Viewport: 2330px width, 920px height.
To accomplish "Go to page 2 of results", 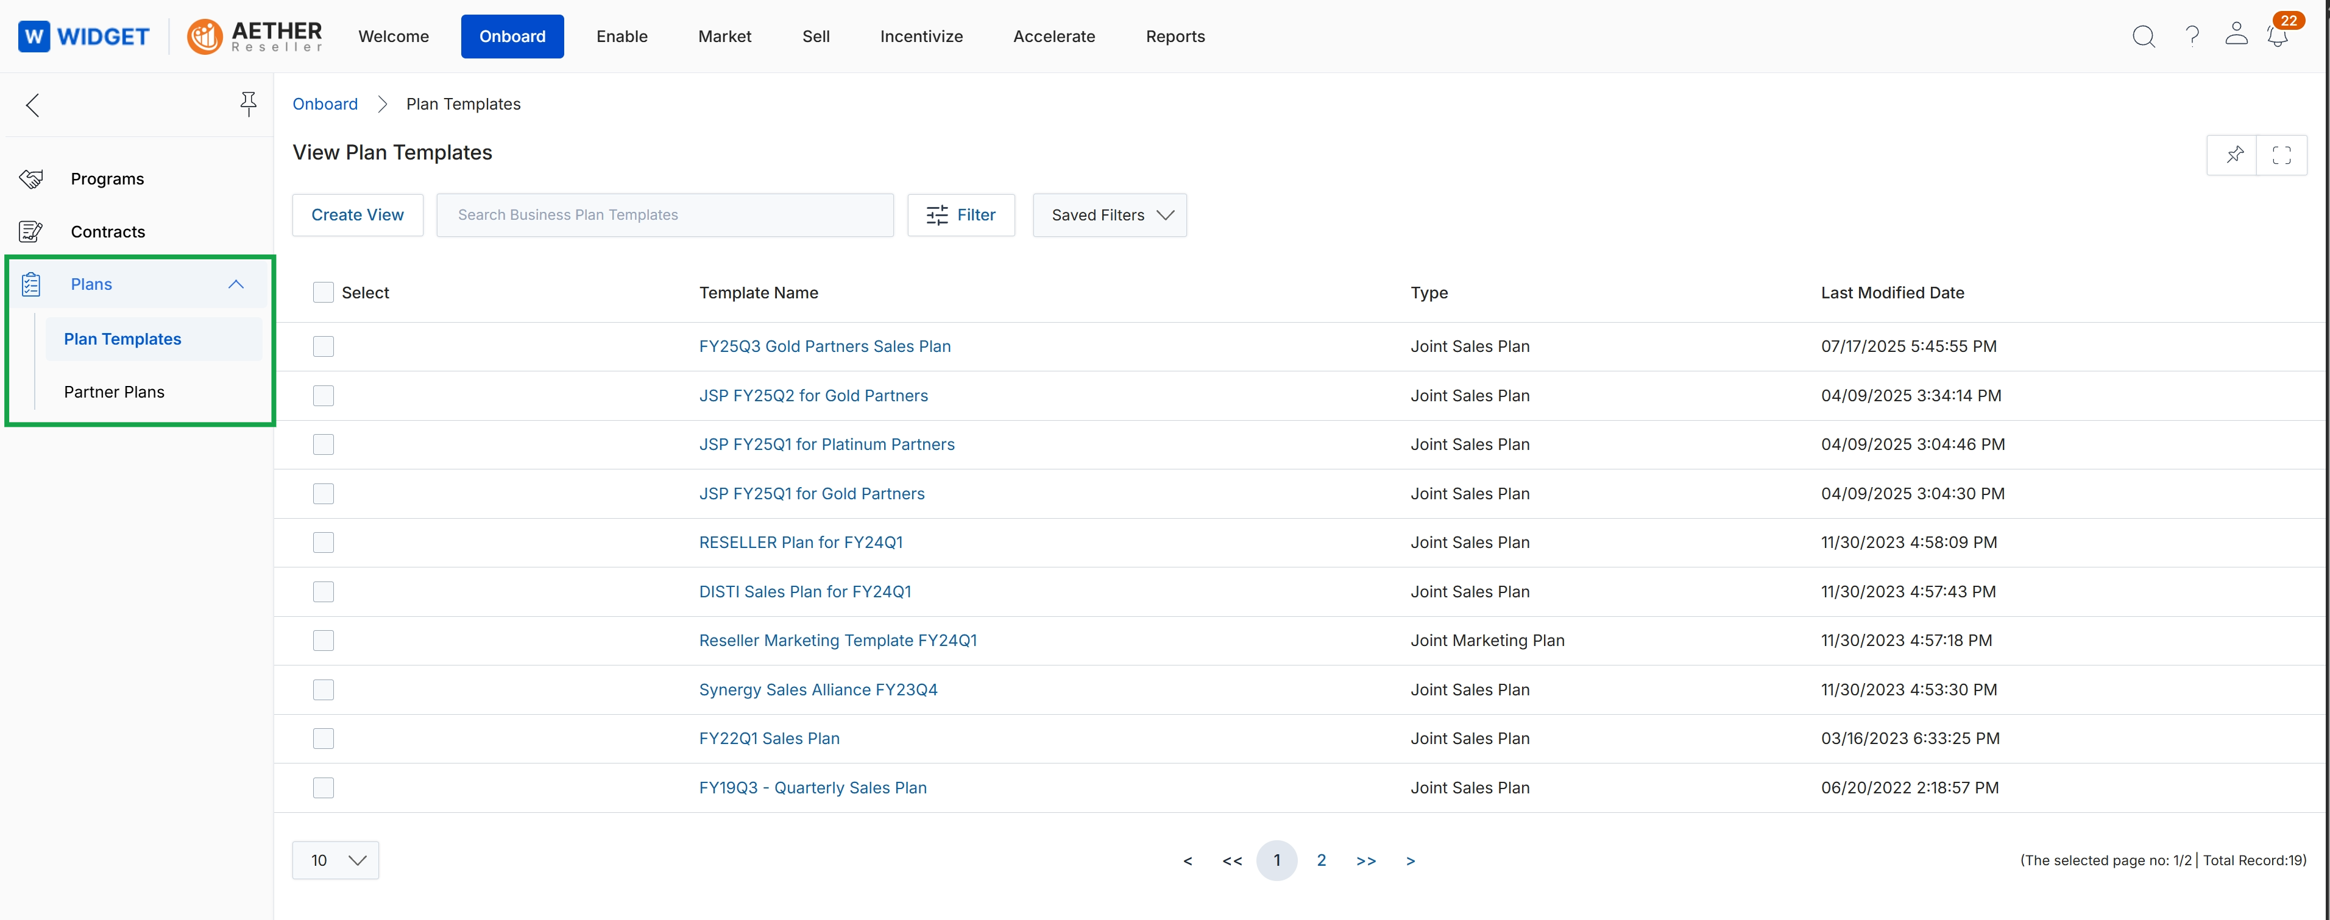I will (x=1320, y=860).
